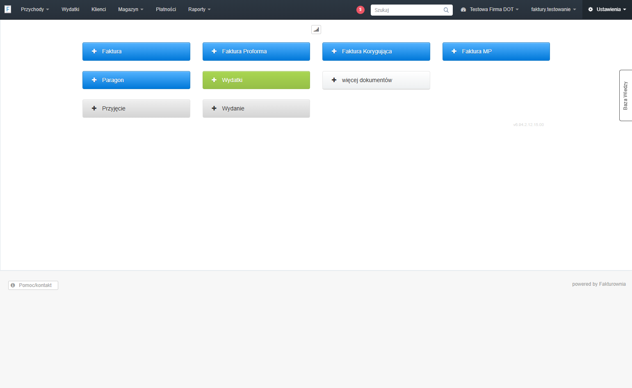Follow the powered by Fakturownia link
This screenshot has width=632, height=388.
[599, 284]
